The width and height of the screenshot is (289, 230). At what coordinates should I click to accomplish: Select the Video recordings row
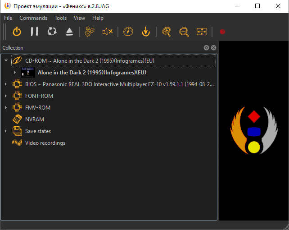pos(114,143)
